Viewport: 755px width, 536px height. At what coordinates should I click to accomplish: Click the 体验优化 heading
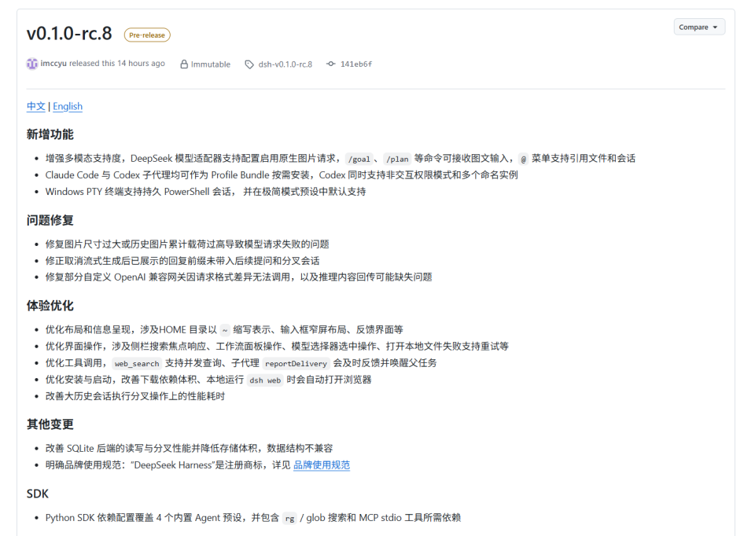click(50, 306)
